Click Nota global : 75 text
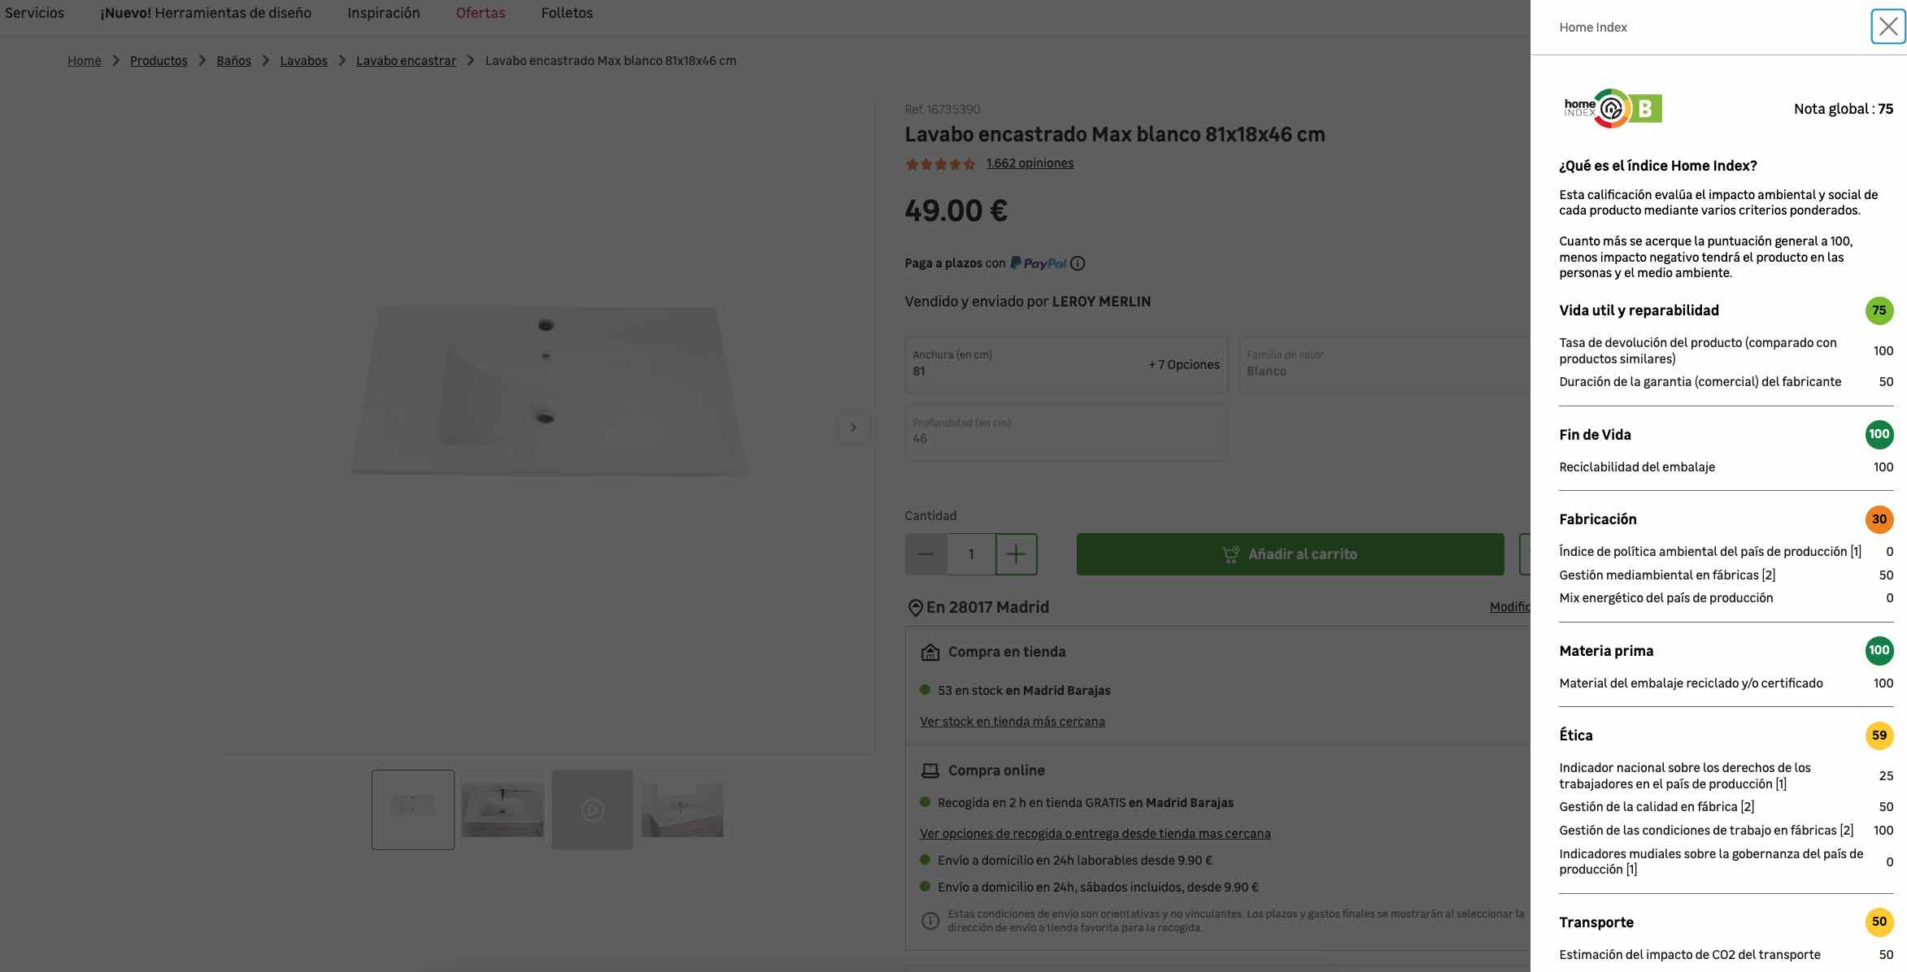This screenshot has width=1907, height=972. click(1844, 109)
